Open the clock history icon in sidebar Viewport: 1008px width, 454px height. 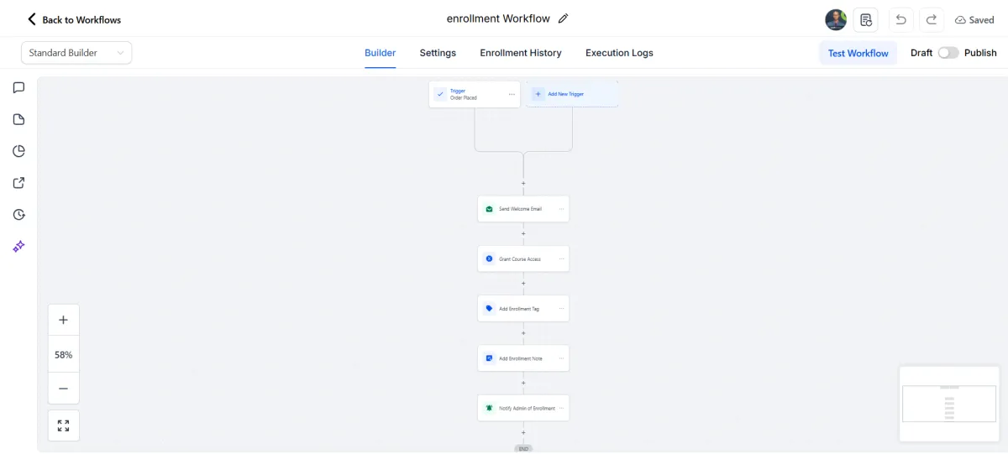tap(19, 215)
